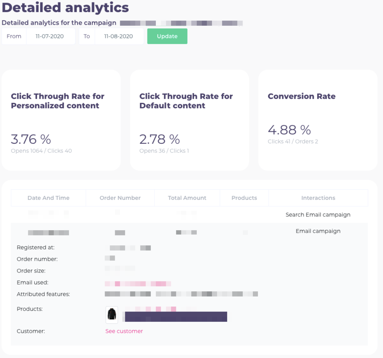Click the pink blurred Email used value
Viewport: 383px width, 358px height.
(138, 283)
